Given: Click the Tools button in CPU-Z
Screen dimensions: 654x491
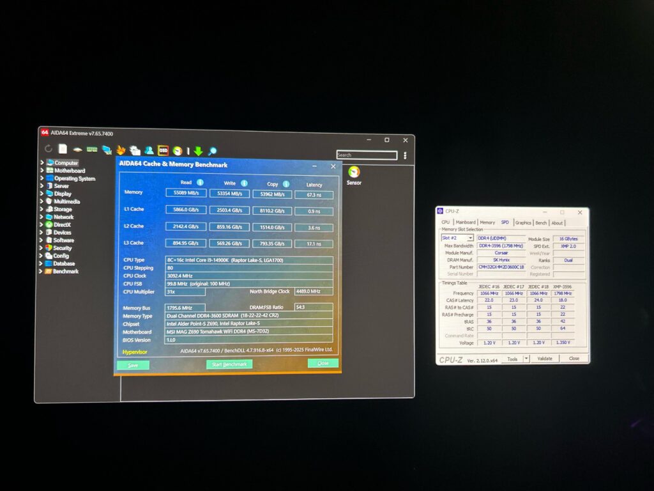Looking at the screenshot, I should tap(512, 359).
